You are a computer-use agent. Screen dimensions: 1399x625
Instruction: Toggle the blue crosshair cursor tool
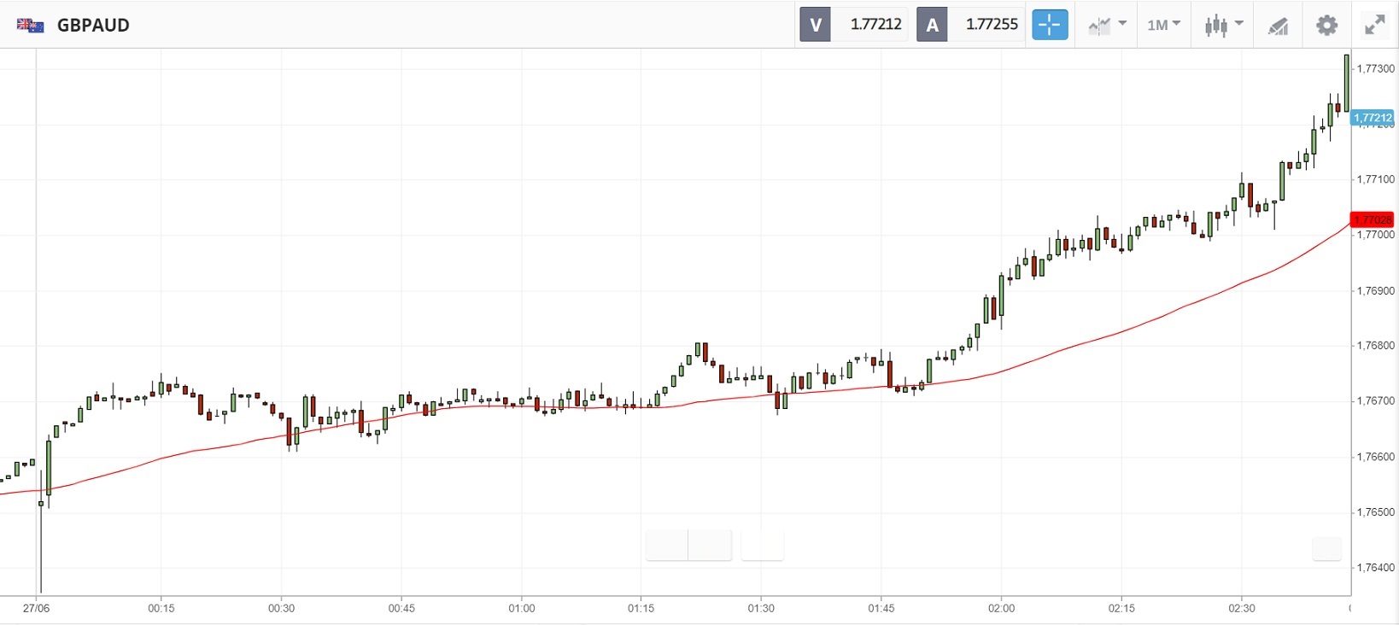tap(1050, 25)
